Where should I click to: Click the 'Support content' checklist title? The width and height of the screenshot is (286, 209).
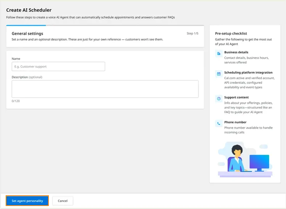pos(236,97)
